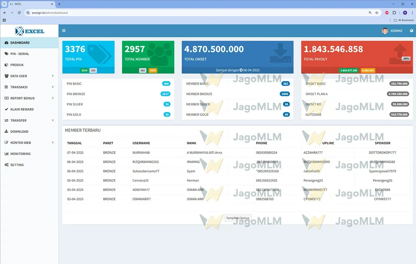This screenshot has height=264, width=416.
Task: Toggle the sidebar with the hamburger icon
Action: 64,30
